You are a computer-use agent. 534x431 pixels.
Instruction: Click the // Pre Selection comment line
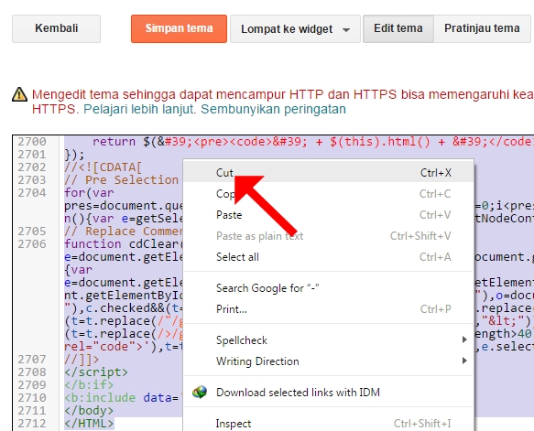click(121, 180)
